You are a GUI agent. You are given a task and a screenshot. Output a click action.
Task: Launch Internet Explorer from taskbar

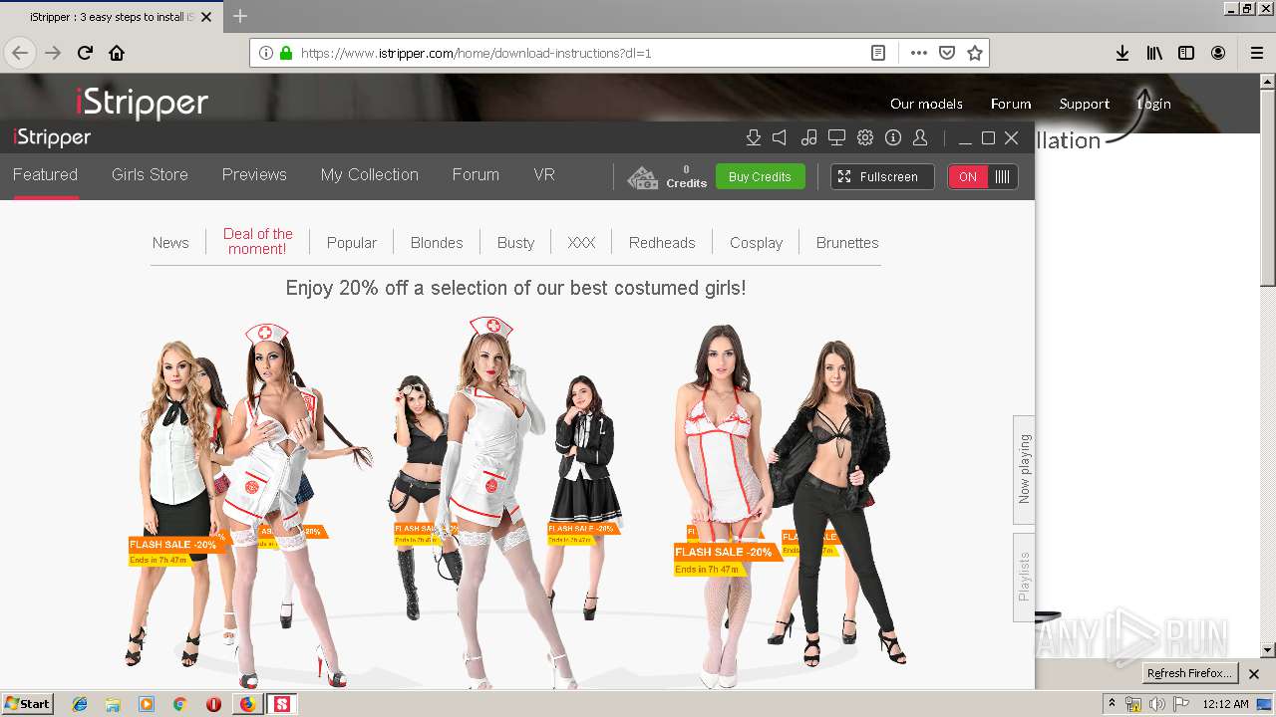coord(80,704)
